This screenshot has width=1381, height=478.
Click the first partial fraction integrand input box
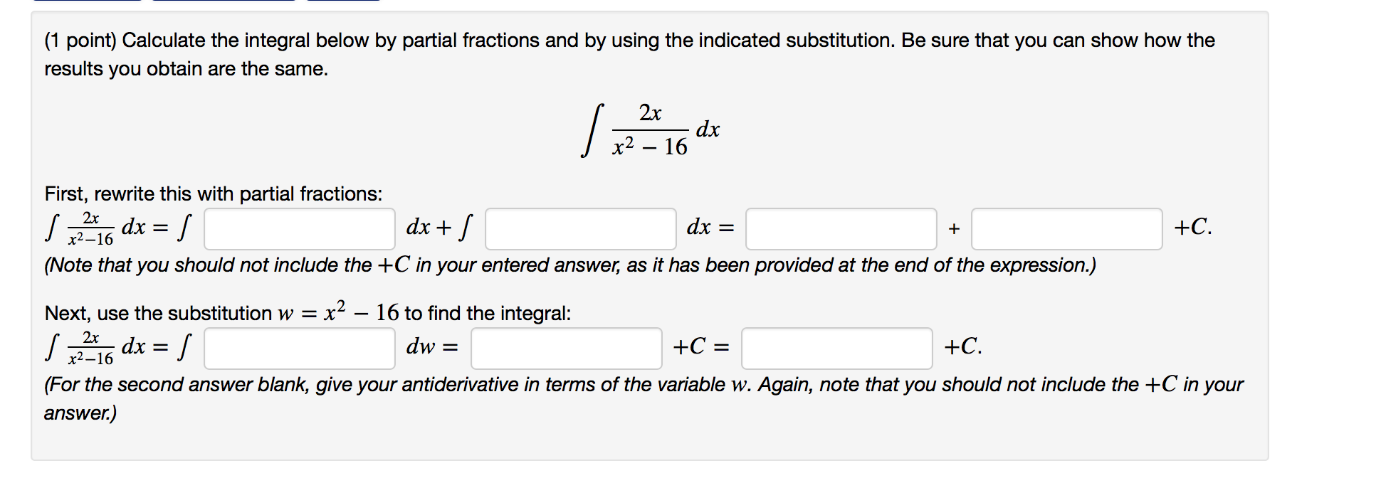pyautogui.click(x=300, y=228)
